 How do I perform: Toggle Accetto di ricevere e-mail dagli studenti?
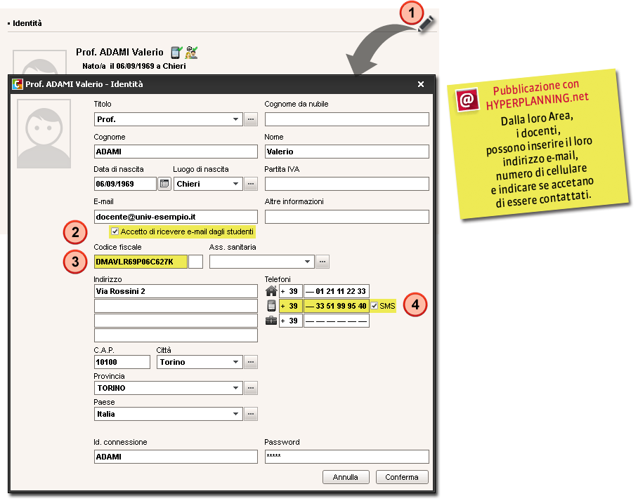[115, 232]
